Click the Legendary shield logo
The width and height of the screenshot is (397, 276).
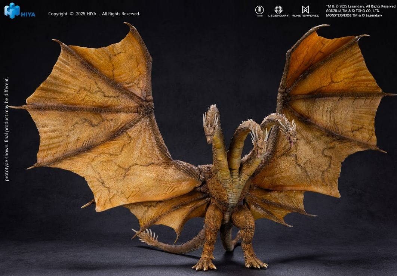click(x=278, y=10)
